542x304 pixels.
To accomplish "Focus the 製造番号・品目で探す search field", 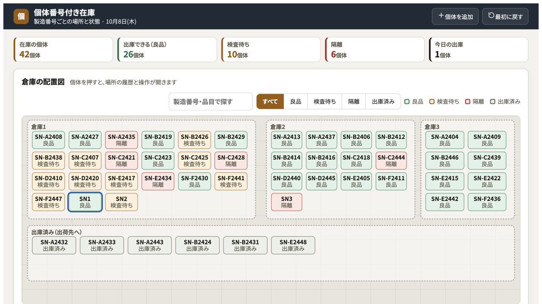I will tap(211, 102).
